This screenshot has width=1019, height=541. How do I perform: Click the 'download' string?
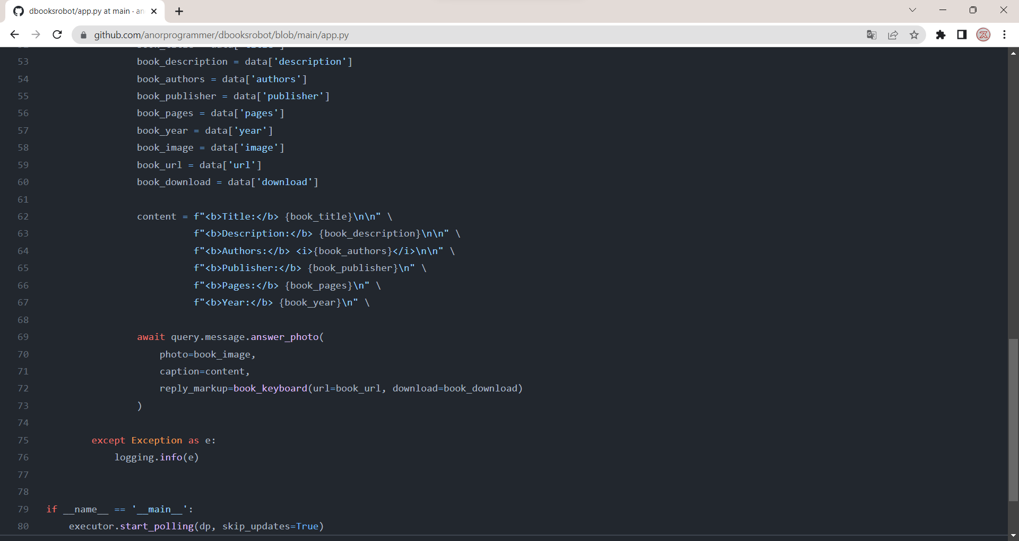tap(284, 182)
